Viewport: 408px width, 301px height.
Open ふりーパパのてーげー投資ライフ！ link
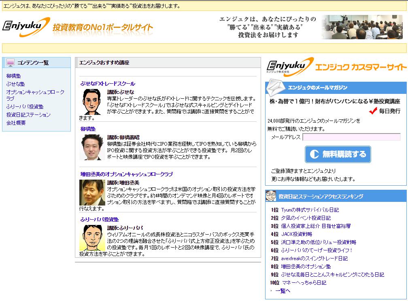tap(317, 250)
